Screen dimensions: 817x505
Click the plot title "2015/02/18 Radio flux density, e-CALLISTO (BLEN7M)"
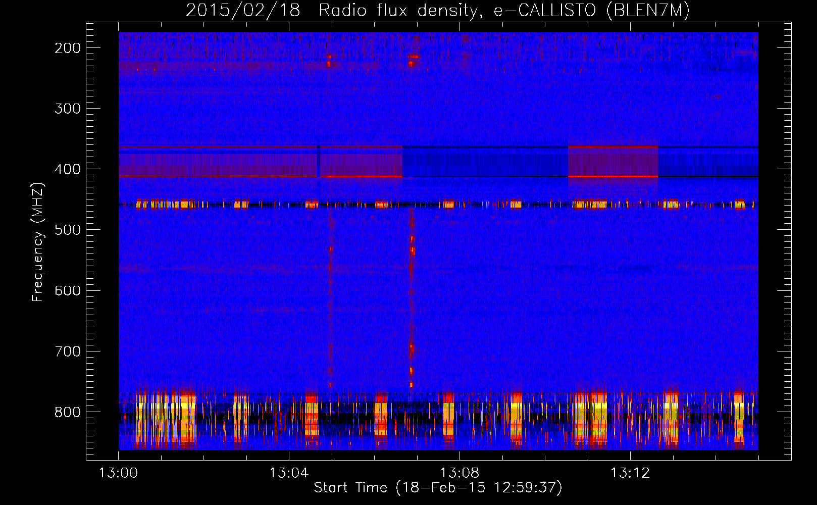tap(438, 10)
